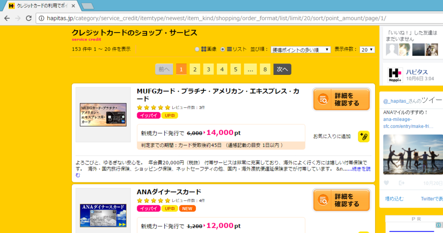Click 詳細を確認する for ANA Diners card

tap(342, 200)
